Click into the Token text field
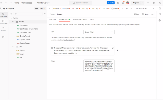 pos(99,66)
